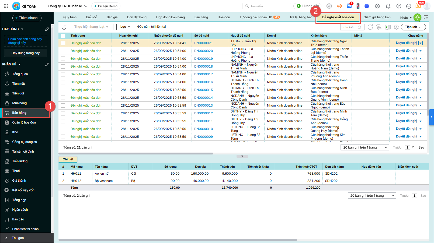The image size is (434, 243).
Task: Refresh the request list
Action: [x=370, y=27]
